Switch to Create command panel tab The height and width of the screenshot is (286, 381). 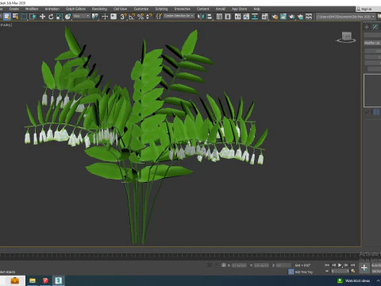point(367,27)
